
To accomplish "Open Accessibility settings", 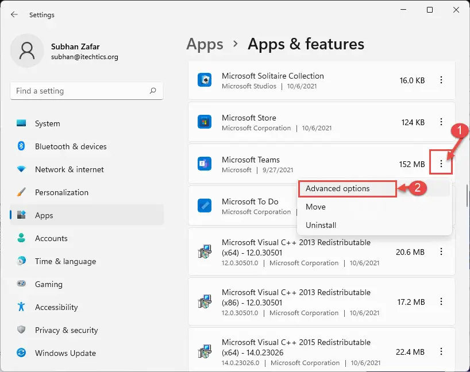I will point(87,307).
